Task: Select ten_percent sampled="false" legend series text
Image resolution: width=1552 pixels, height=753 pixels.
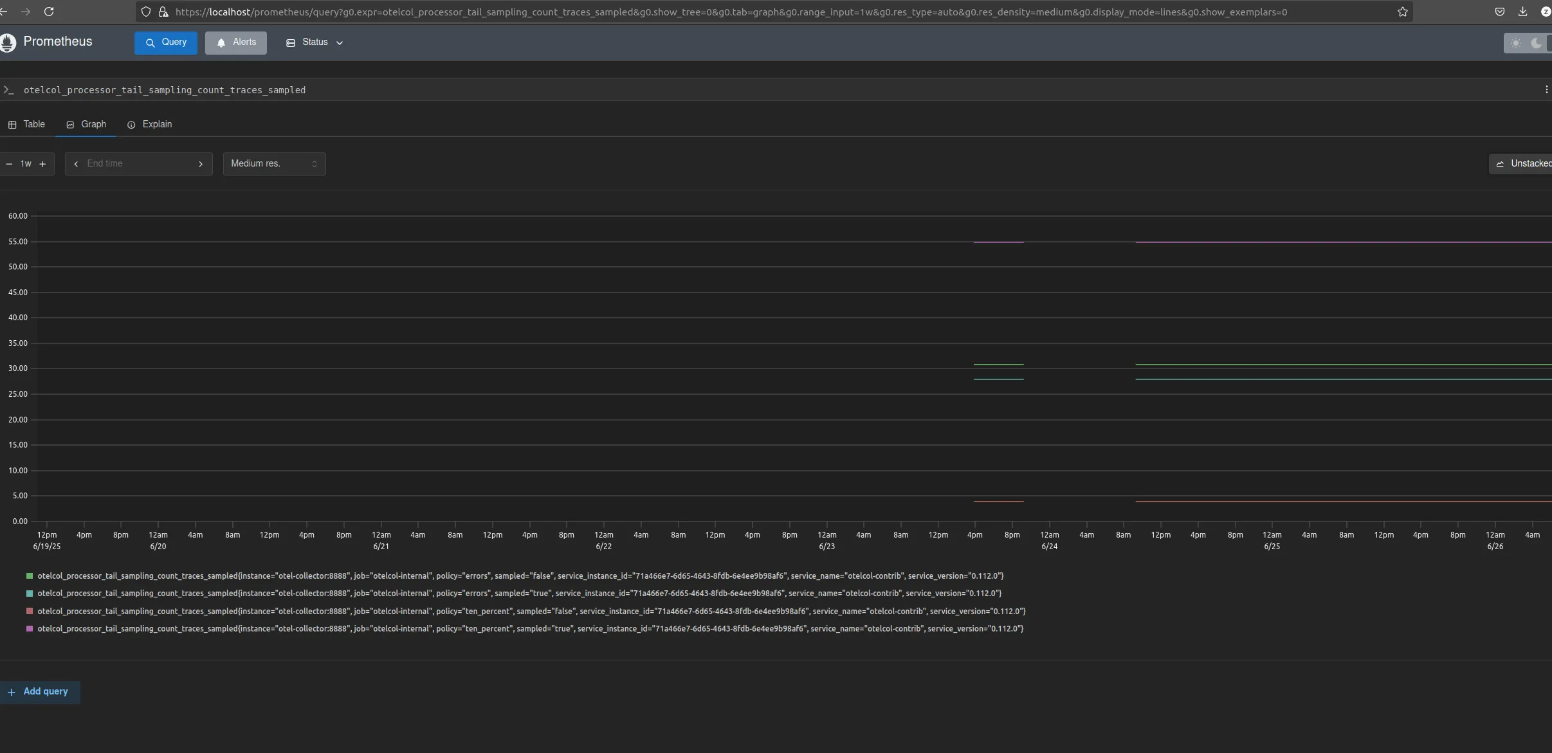Action: pyautogui.click(x=531, y=612)
